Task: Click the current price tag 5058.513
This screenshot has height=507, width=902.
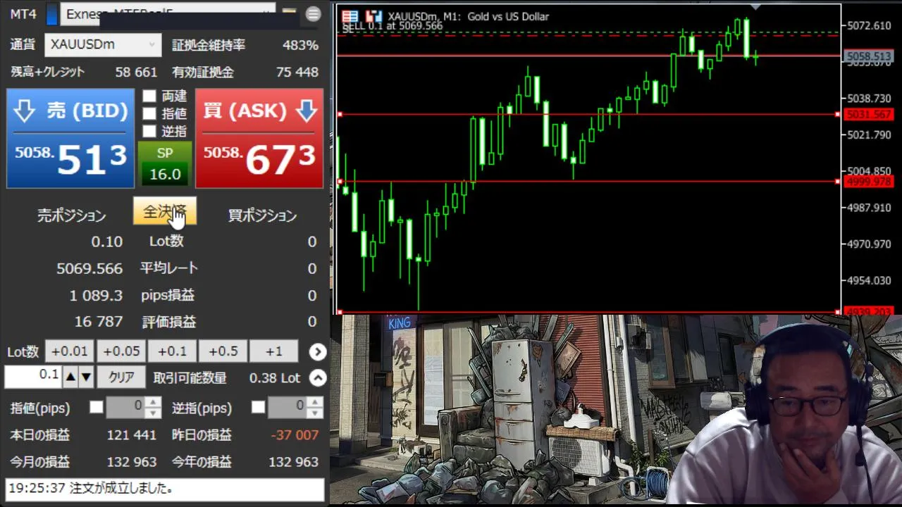Action: tap(868, 56)
